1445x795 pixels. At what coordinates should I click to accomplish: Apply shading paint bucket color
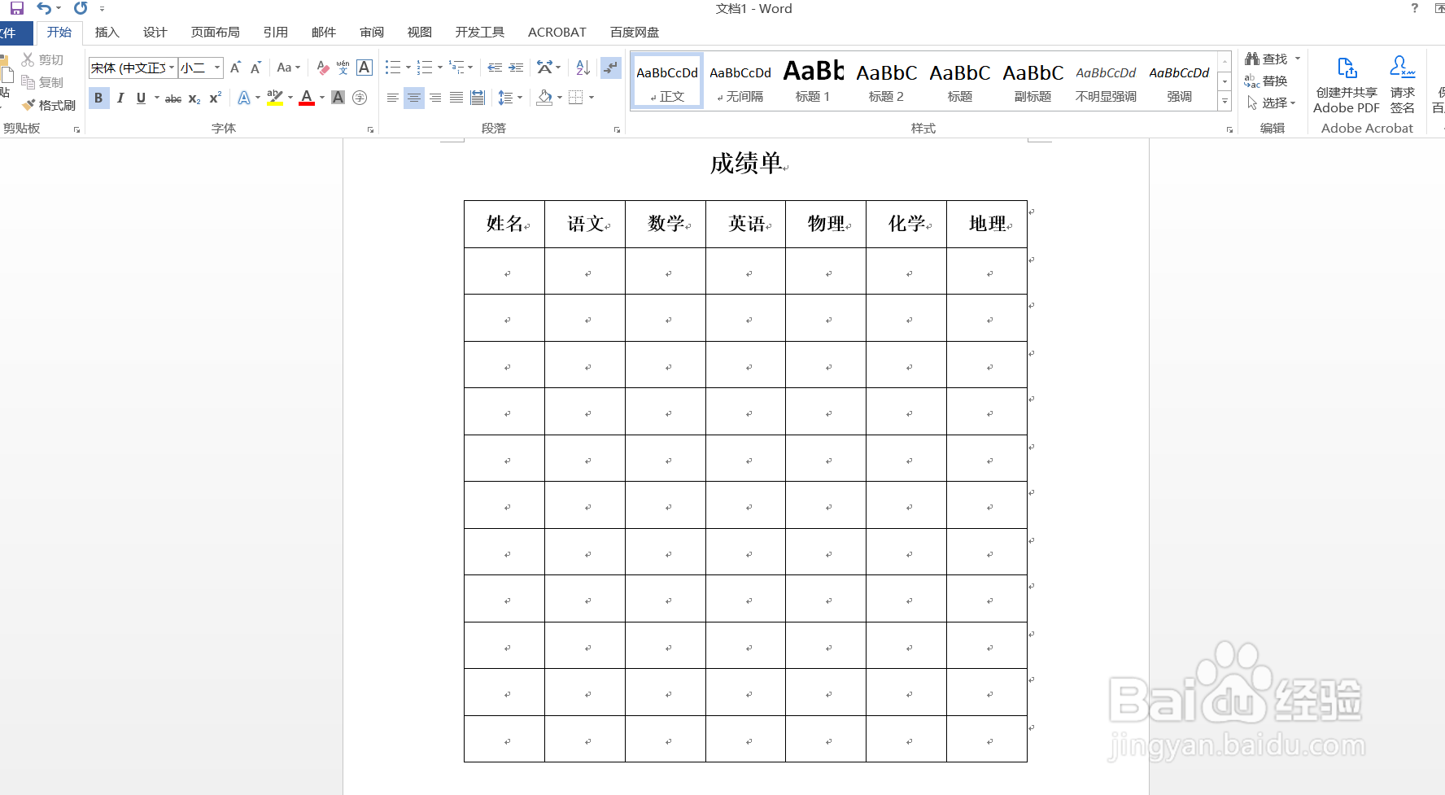(x=545, y=98)
